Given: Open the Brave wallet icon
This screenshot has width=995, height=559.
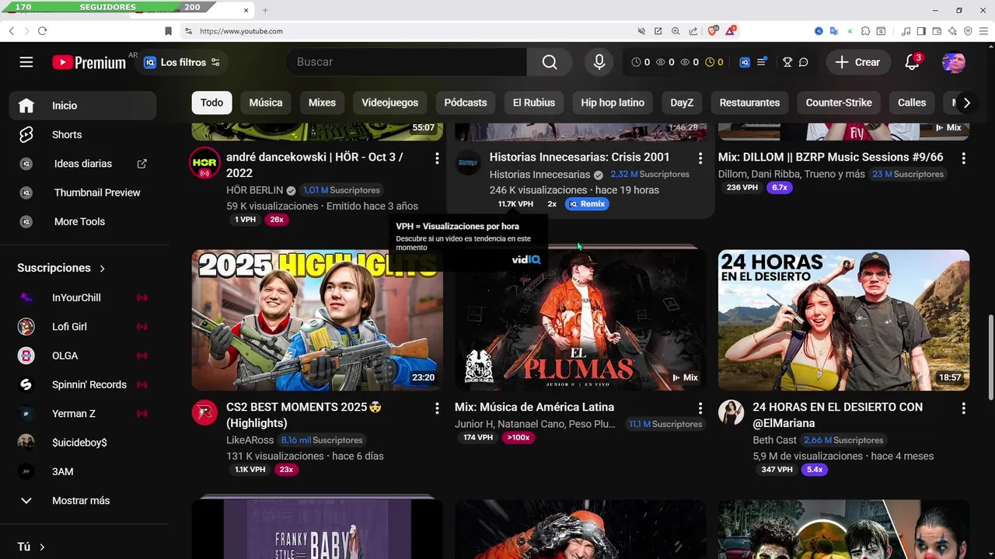Looking at the screenshot, I should pos(937,31).
